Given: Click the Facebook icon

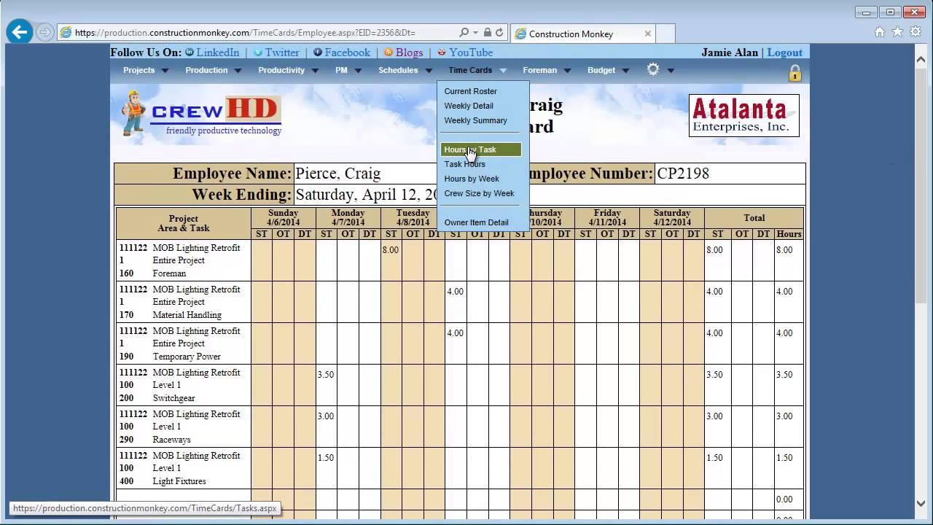Looking at the screenshot, I should point(318,52).
